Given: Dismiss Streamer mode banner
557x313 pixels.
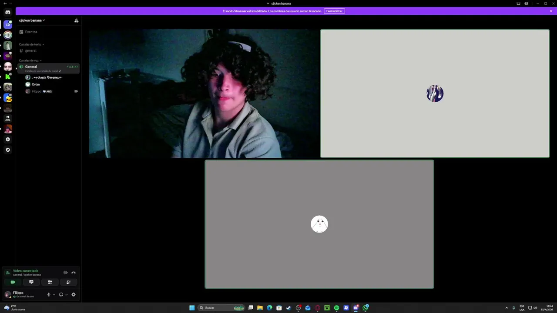Looking at the screenshot, I should tap(551, 11).
